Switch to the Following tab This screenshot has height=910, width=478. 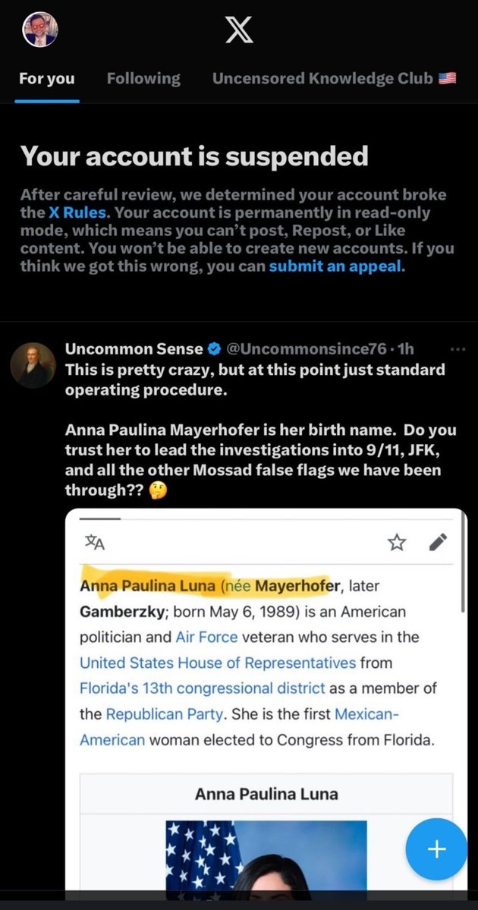tap(143, 78)
